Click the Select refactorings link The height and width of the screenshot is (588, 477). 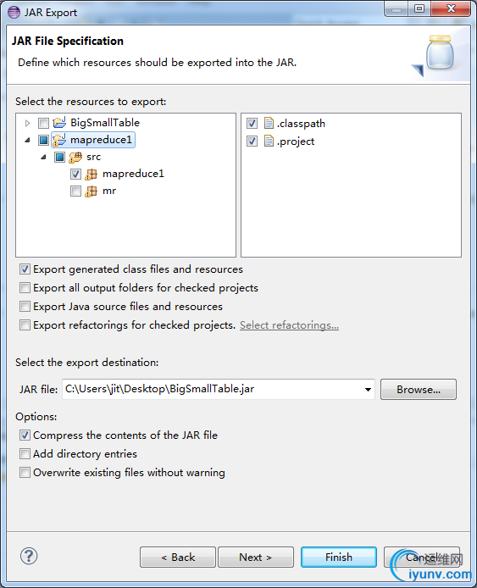pos(289,325)
